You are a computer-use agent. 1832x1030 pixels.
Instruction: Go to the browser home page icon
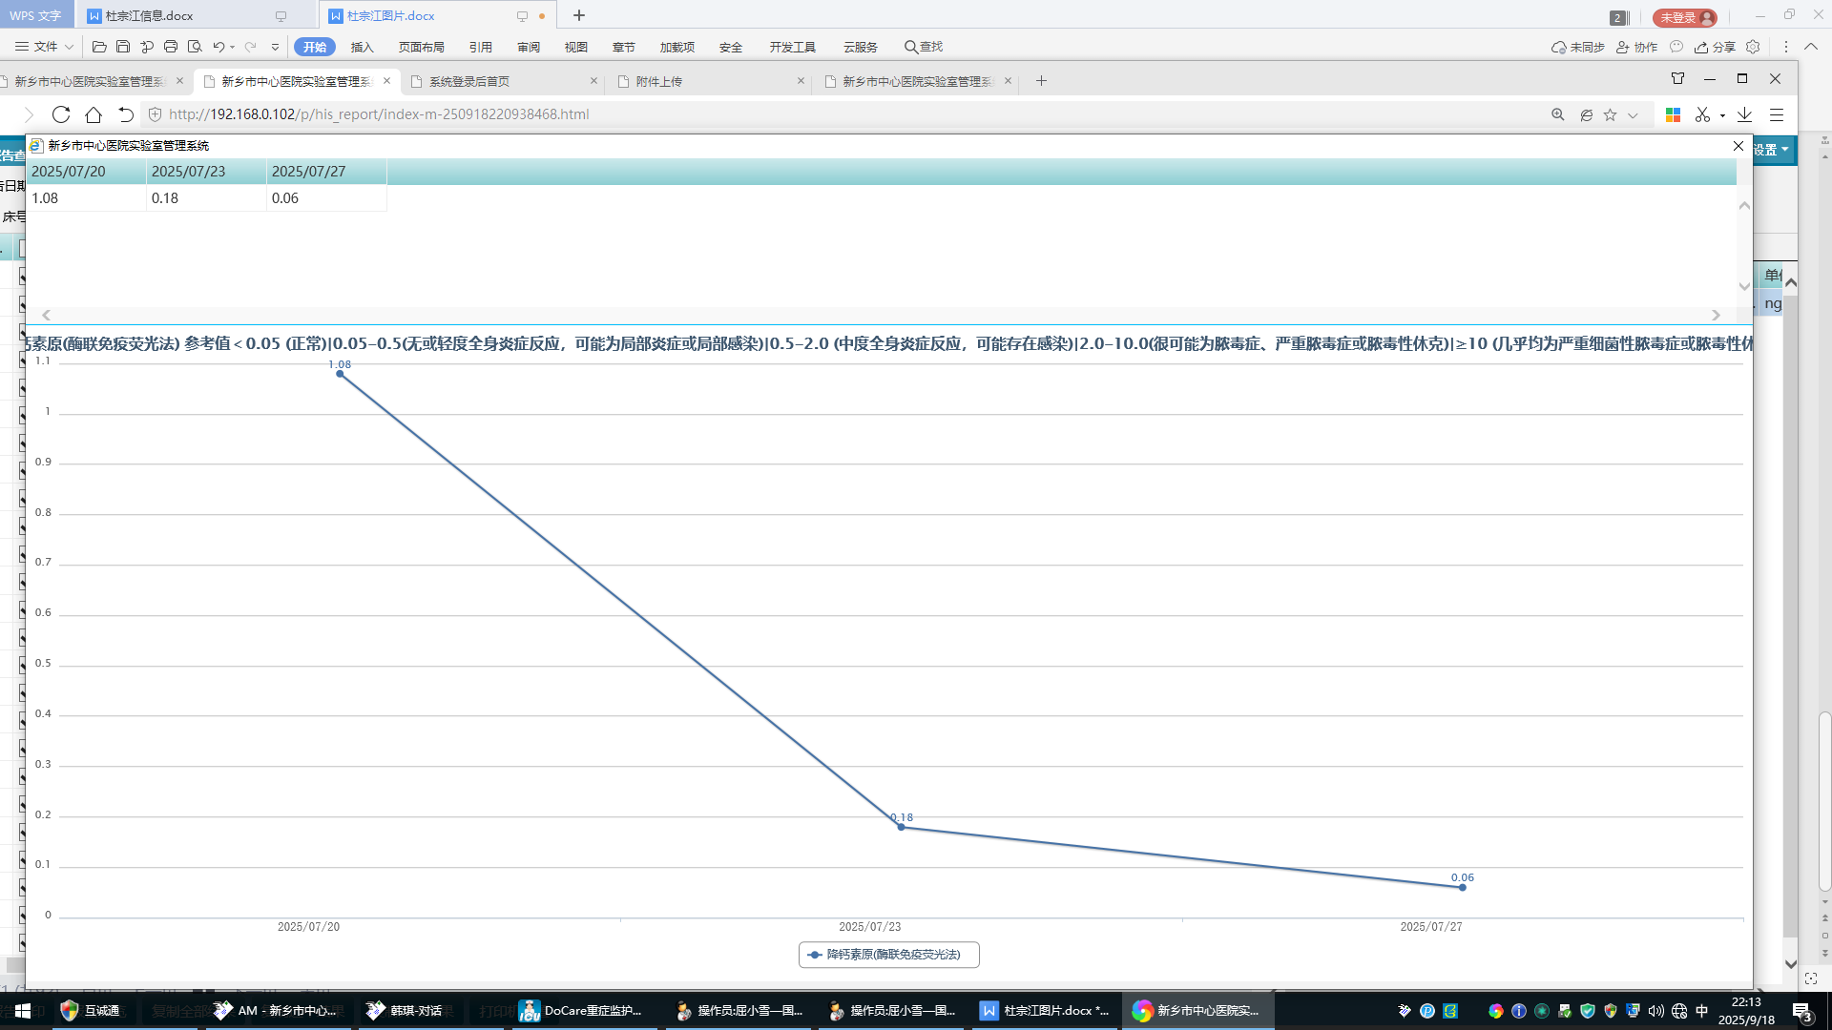(x=94, y=114)
